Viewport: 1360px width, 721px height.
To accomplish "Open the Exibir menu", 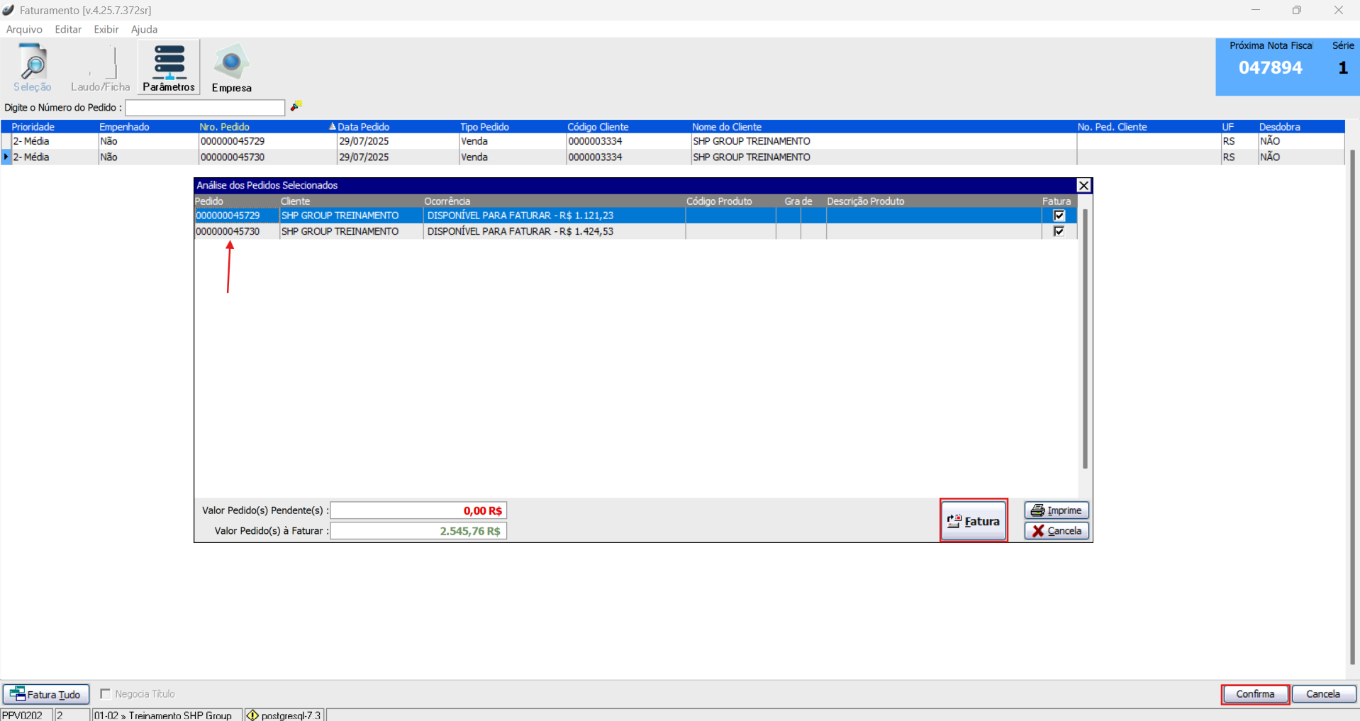I will (x=106, y=29).
